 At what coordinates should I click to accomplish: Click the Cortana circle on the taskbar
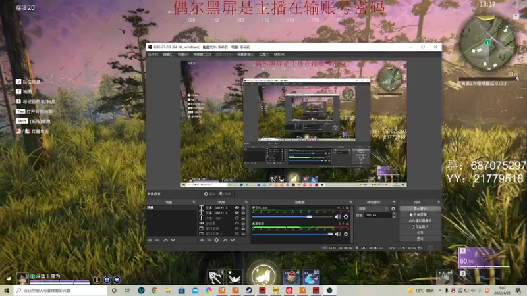click(114, 290)
